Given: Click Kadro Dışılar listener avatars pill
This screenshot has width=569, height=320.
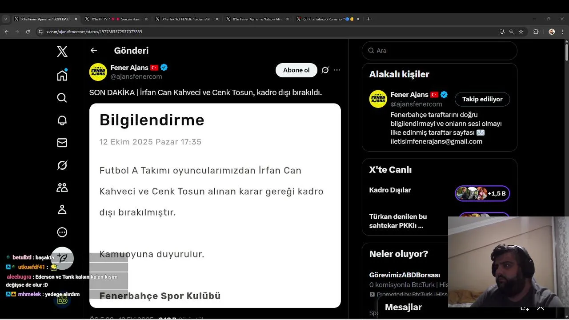Looking at the screenshot, I should tap(482, 193).
